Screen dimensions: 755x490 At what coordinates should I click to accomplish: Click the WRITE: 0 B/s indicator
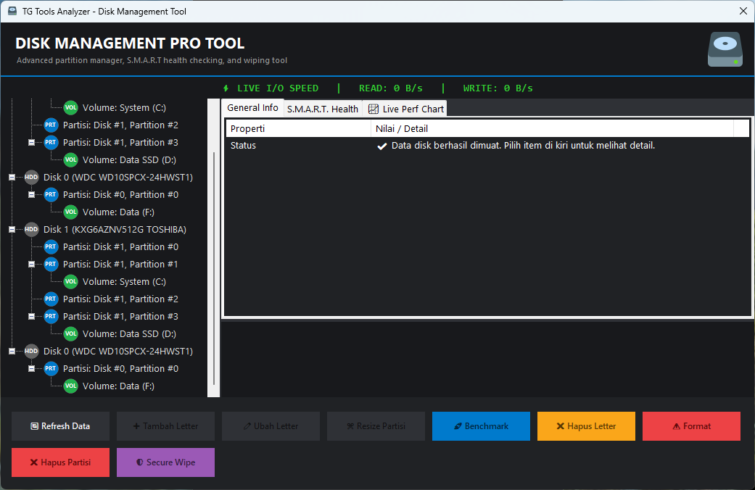coord(498,88)
